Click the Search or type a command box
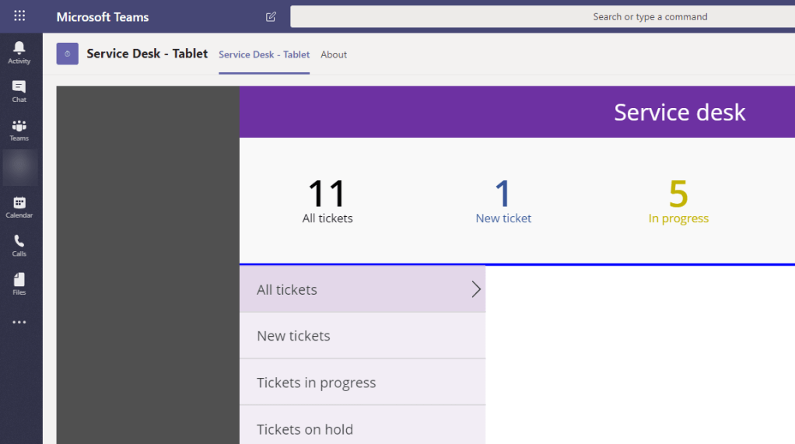 (x=542, y=16)
